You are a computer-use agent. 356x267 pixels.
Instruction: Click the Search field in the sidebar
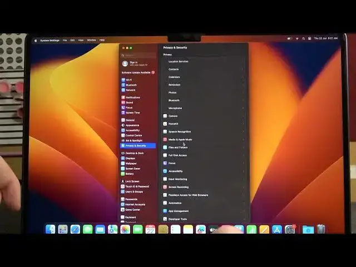(139, 55)
